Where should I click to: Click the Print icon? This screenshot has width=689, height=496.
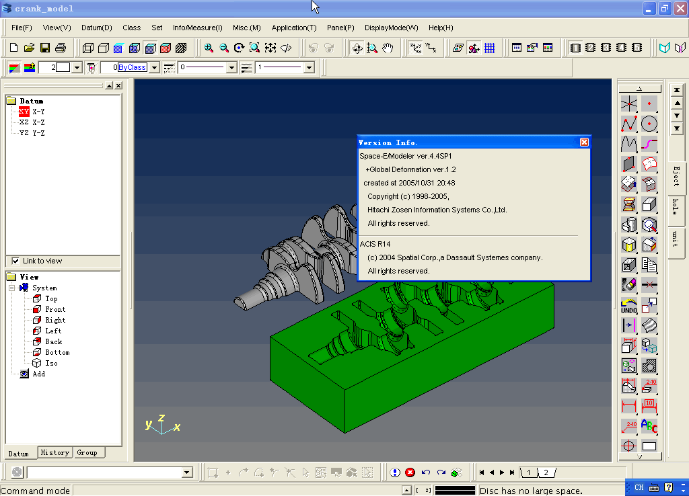tap(61, 48)
